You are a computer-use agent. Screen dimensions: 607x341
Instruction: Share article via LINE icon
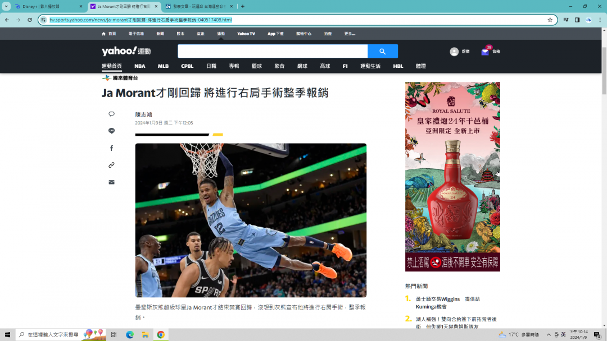click(111, 131)
